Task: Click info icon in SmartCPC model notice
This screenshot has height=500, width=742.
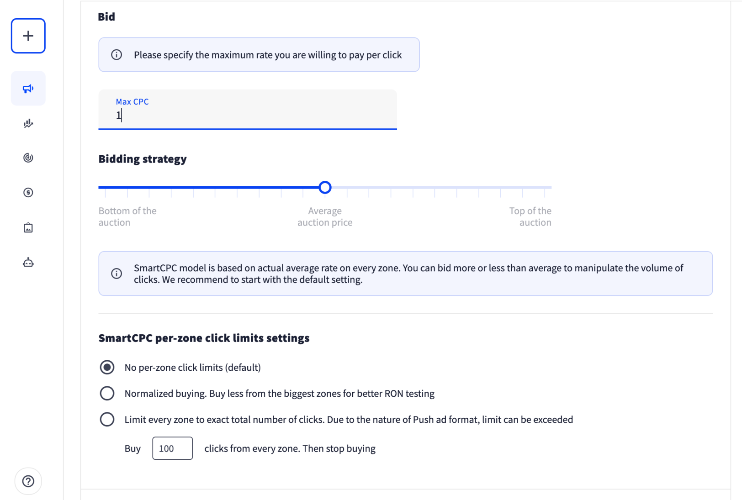Action: [x=117, y=274]
